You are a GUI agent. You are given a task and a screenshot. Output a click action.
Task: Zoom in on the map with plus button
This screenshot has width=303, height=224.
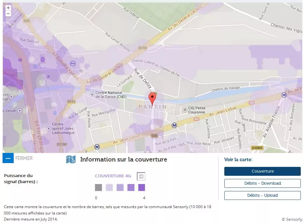click(x=8, y=8)
